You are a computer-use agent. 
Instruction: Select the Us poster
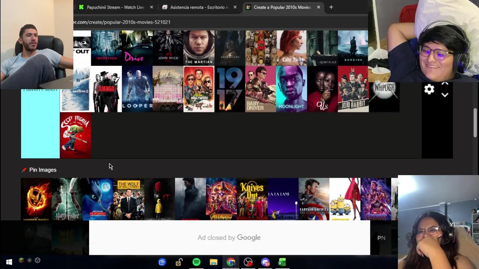point(322,89)
